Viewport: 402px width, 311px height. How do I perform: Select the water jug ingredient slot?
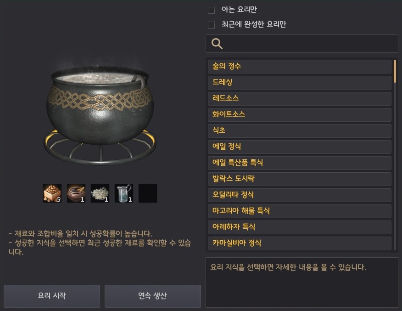[x=124, y=193]
